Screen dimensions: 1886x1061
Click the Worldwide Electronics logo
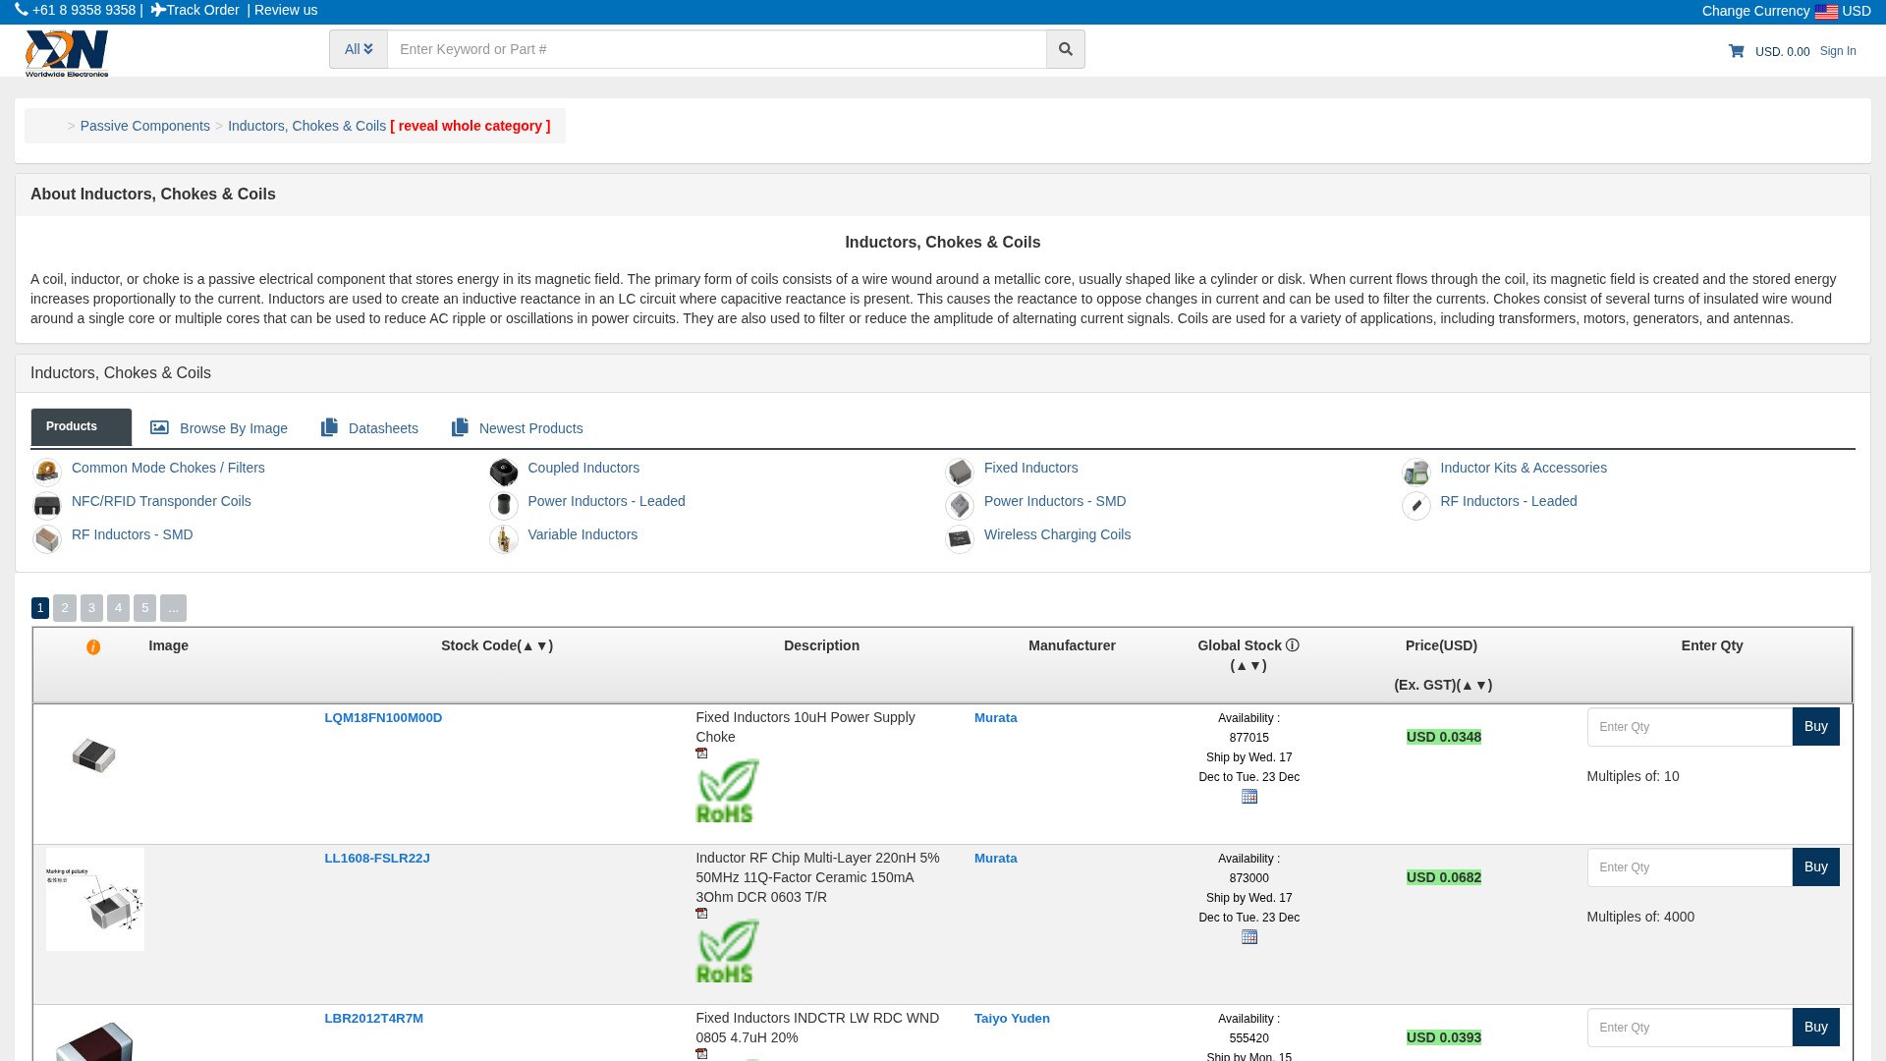click(x=67, y=53)
